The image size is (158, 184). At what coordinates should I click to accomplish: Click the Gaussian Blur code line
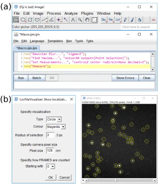[x=55, y=54]
